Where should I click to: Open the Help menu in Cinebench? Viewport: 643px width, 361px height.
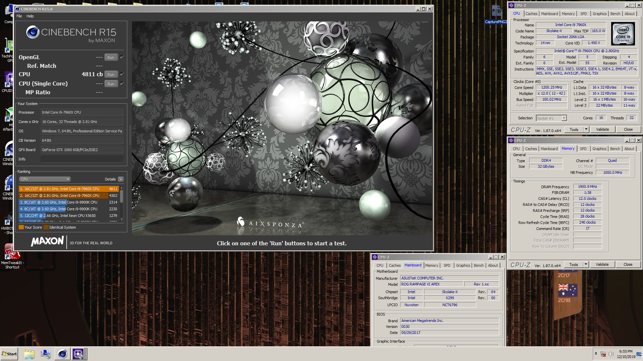click(30, 16)
